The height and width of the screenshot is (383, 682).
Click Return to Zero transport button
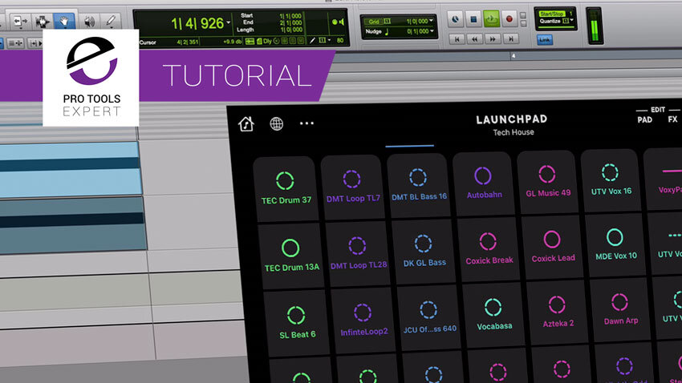[x=457, y=39]
